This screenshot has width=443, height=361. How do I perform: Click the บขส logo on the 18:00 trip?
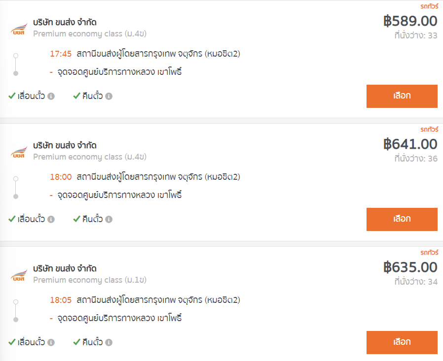(19, 152)
